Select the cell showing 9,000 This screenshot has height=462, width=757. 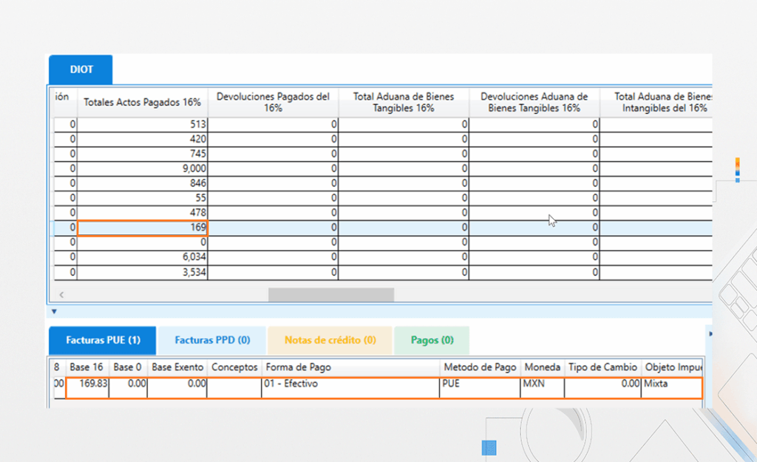click(143, 169)
